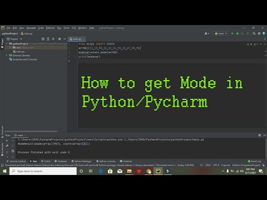Click the Windows Start button
267x200 pixels.
(x=4, y=171)
